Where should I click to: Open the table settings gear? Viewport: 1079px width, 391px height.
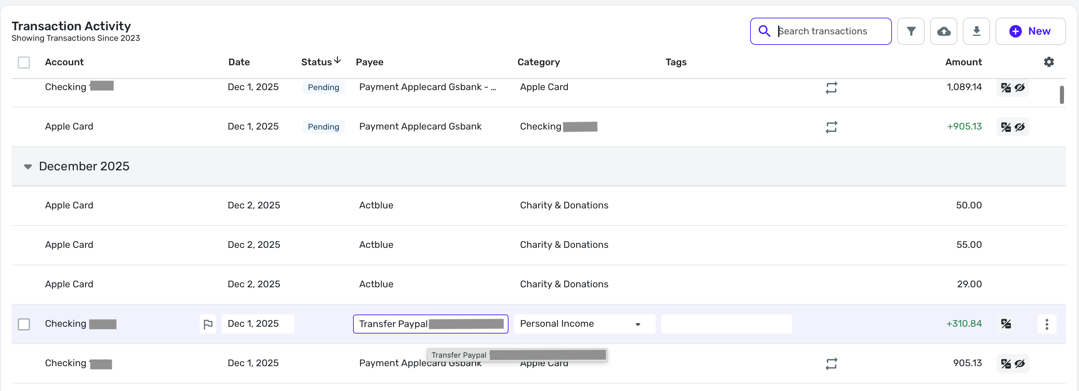point(1048,62)
